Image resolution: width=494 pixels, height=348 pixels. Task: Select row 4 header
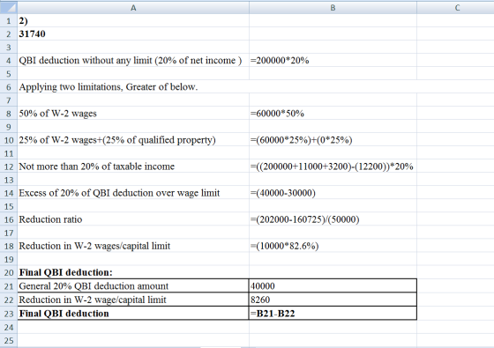point(9,60)
